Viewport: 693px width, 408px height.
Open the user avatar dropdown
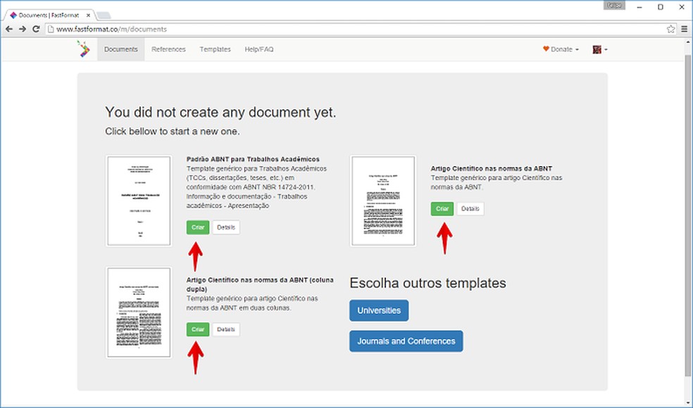tap(600, 49)
